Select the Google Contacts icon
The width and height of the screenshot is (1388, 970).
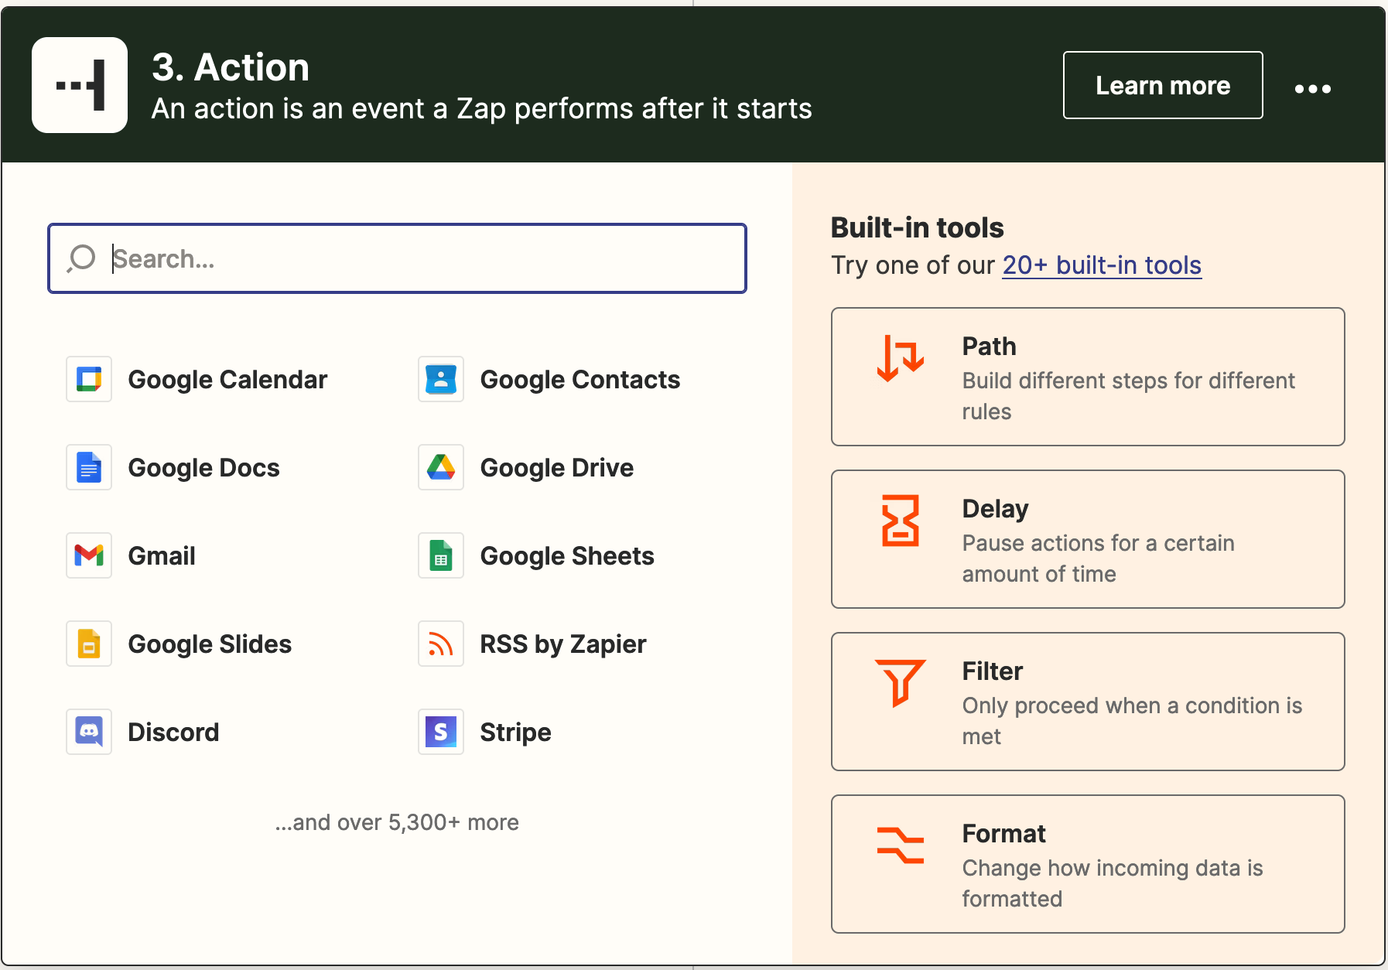[441, 379]
